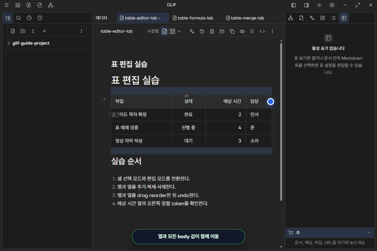Toggle the left sidebar panel
377x251 pixels.
click(x=294, y=5)
